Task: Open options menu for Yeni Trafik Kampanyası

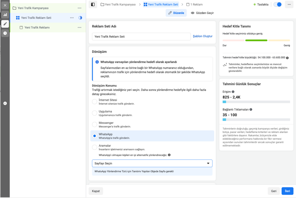Action: (x=79, y=8)
